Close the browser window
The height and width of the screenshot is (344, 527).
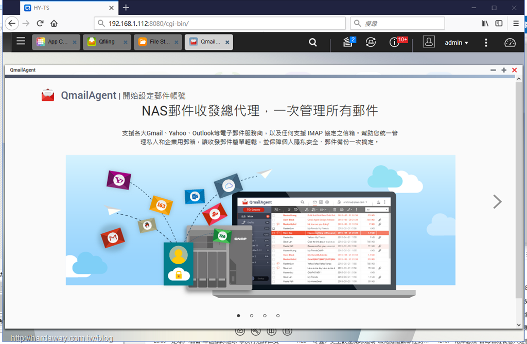pyautogui.click(x=514, y=8)
